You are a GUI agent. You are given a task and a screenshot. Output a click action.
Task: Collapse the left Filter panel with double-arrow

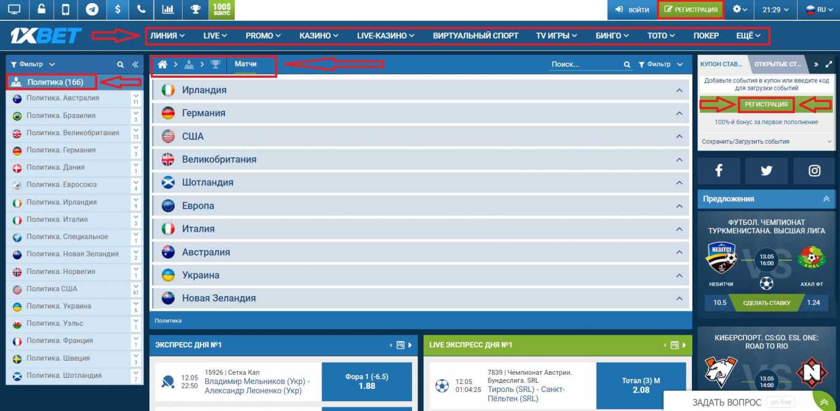137,63
